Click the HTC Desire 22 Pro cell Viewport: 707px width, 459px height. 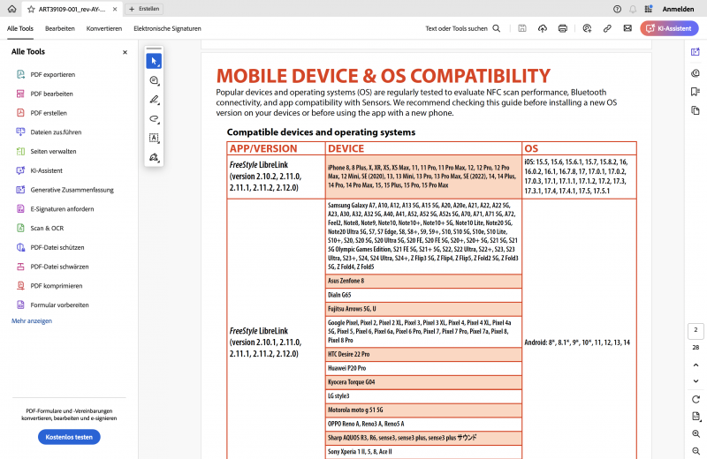click(423, 355)
